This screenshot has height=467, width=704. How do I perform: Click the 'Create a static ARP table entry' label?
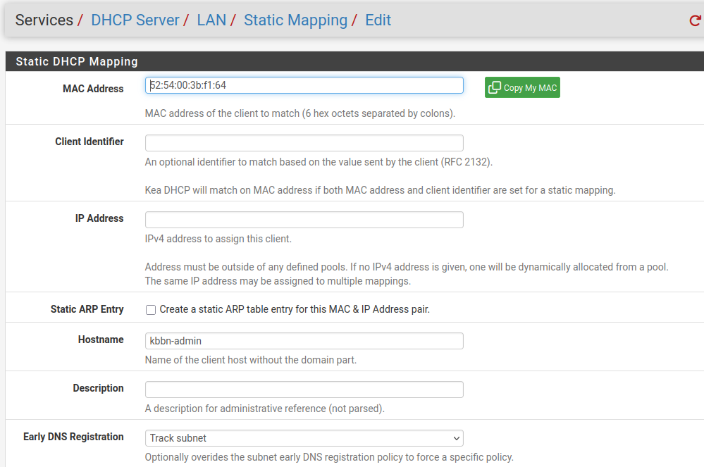[x=295, y=310]
